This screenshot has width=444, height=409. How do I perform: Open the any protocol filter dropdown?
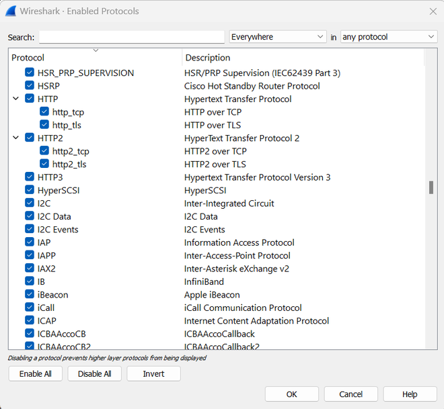point(389,37)
